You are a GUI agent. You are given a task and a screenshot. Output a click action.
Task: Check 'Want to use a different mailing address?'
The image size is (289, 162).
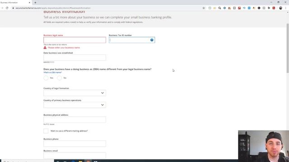[x=46, y=131]
